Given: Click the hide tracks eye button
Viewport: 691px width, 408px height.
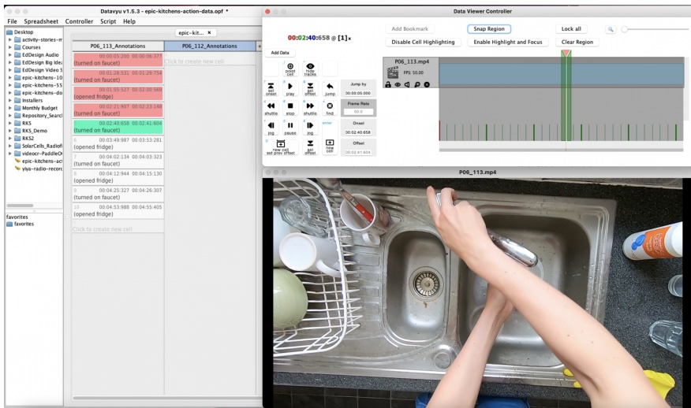Looking at the screenshot, I should [x=310, y=69].
